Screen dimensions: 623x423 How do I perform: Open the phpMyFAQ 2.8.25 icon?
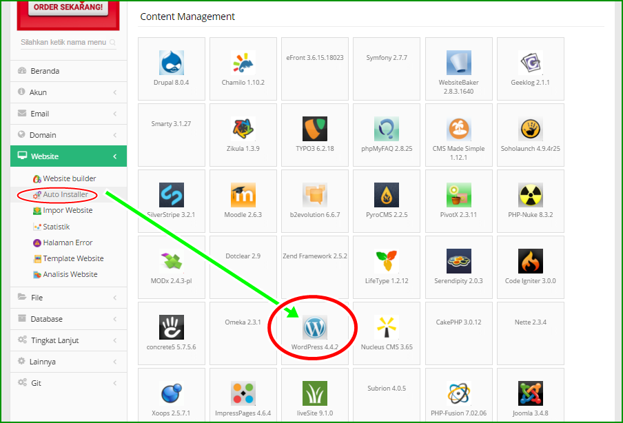coord(387,129)
